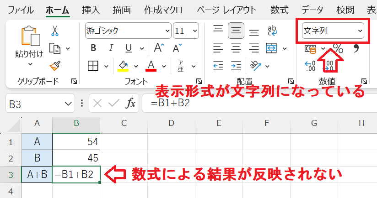Apply Percent style
This screenshot has height=198, width=377.
338,49
